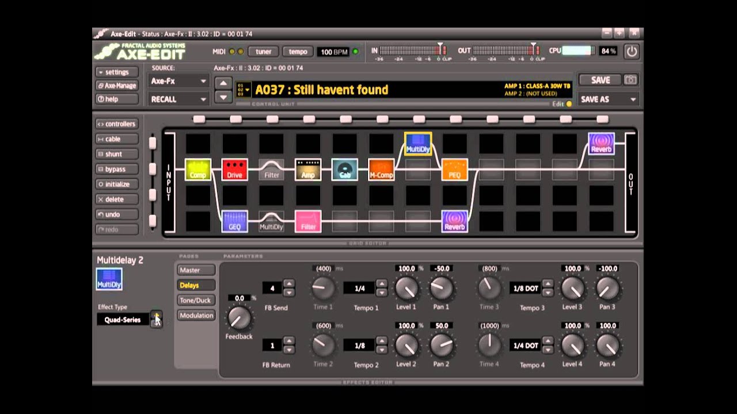Click the Axe-Edit logo
The width and height of the screenshot is (737, 414).
pyautogui.click(x=140, y=52)
